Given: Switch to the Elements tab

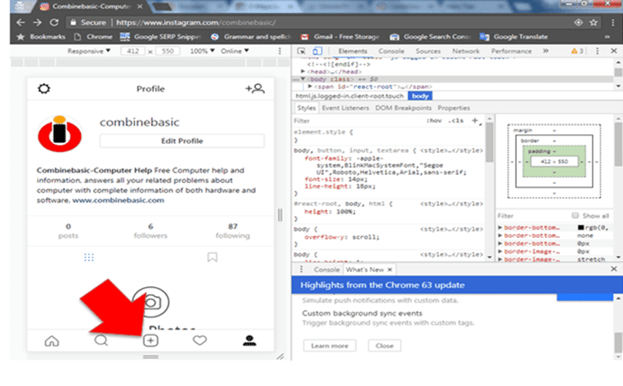Looking at the screenshot, I should tap(352, 51).
